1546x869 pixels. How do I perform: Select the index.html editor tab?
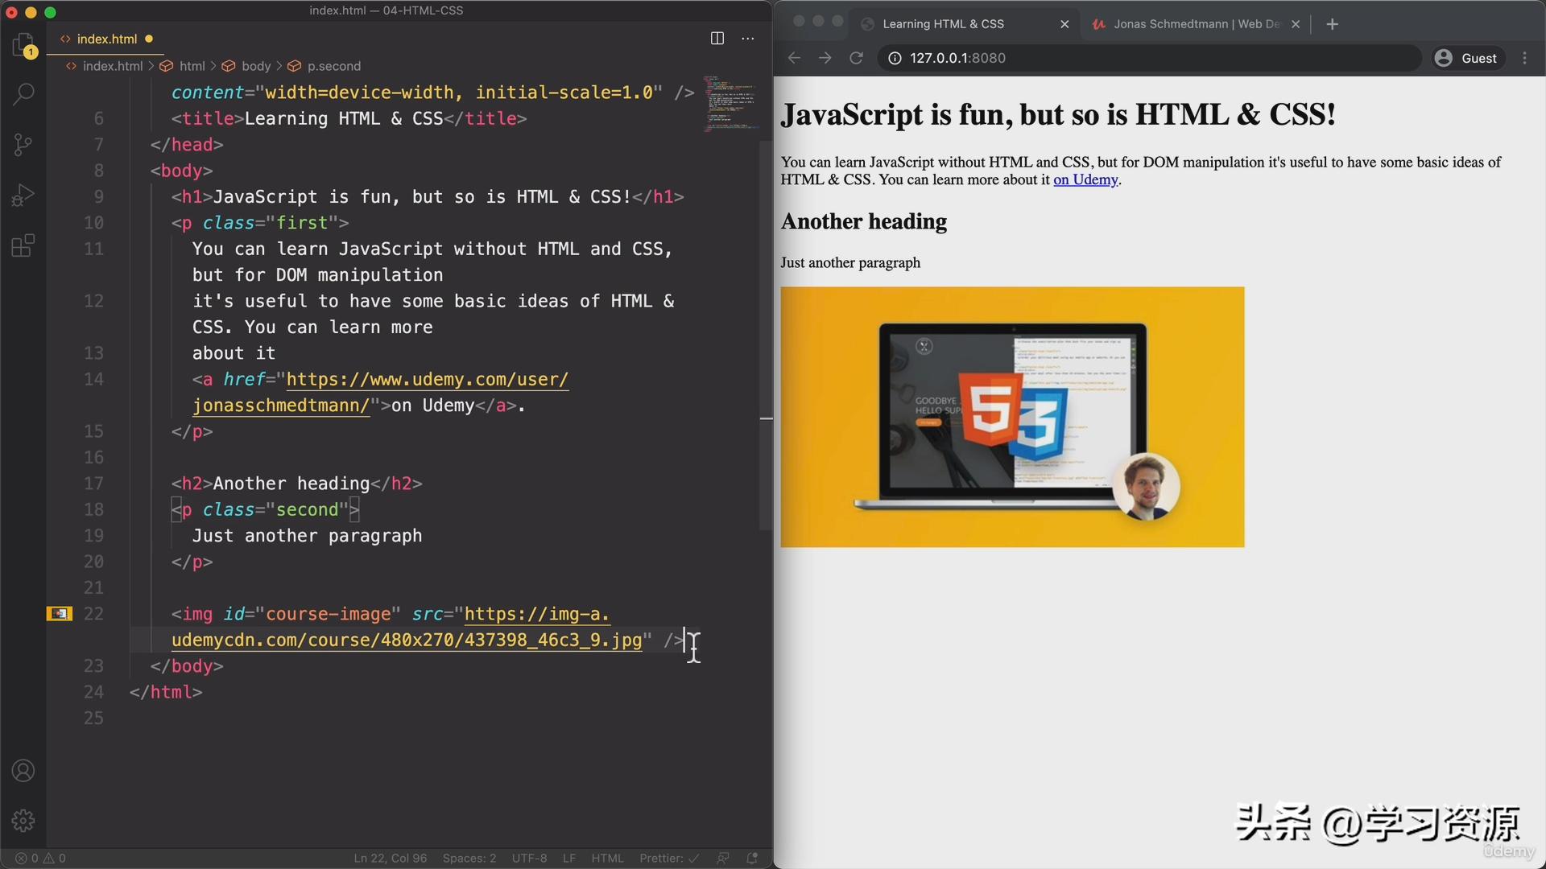(105, 38)
